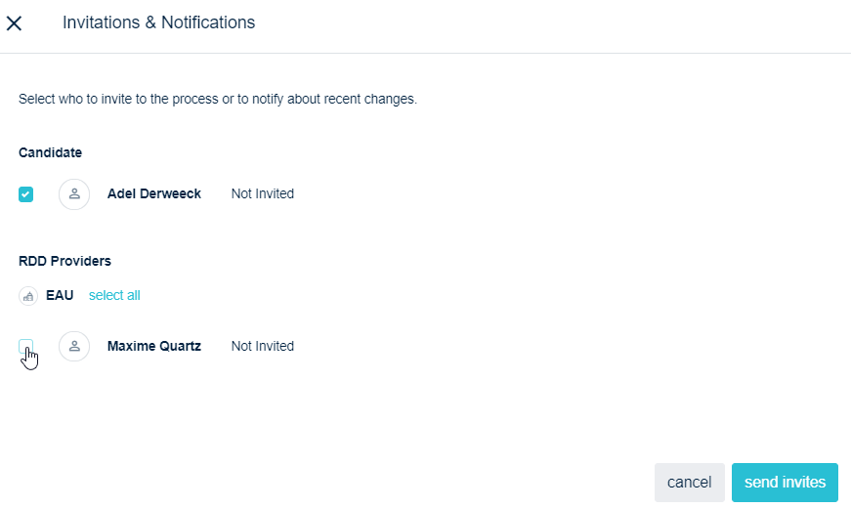Close the Invitations & Notifications dialog
This screenshot has height=508, width=851.
tap(14, 22)
